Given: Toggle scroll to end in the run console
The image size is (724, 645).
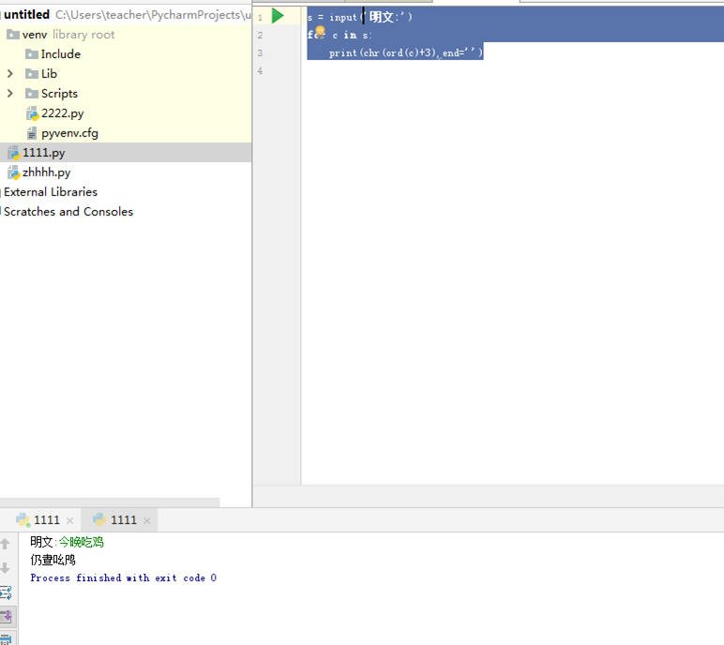Looking at the screenshot, I should (7, 615).
